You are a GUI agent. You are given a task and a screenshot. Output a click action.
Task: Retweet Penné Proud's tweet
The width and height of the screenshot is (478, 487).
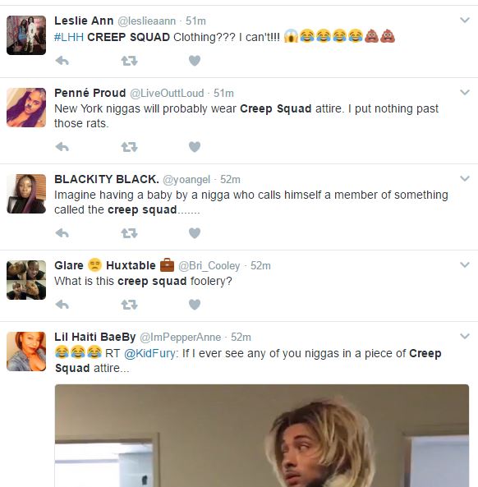pos(129,147)
